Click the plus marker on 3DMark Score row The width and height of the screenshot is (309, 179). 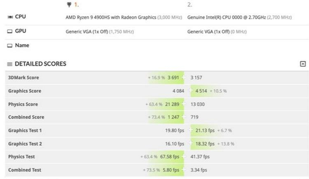tap(183, 78)
